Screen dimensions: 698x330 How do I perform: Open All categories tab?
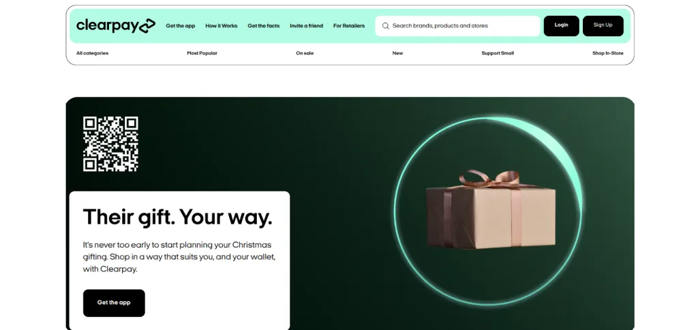(x=92, y=53)
